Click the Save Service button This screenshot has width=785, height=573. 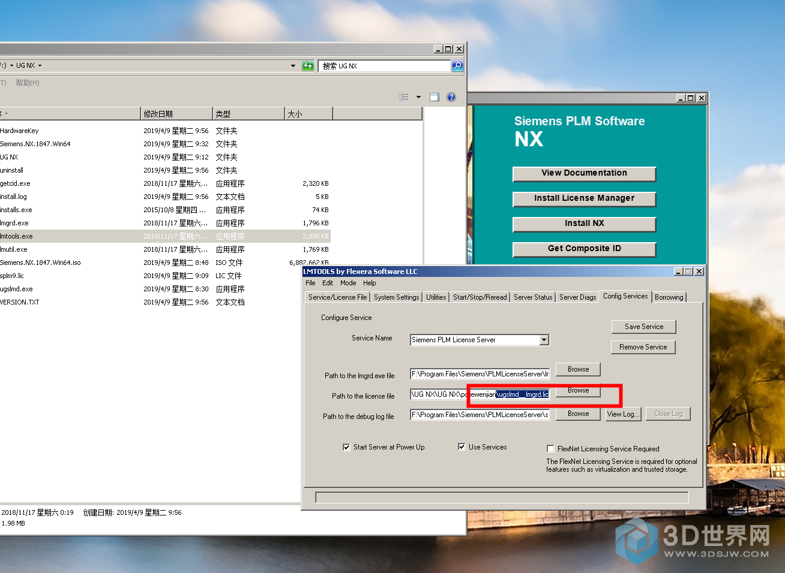click(644, 327)
